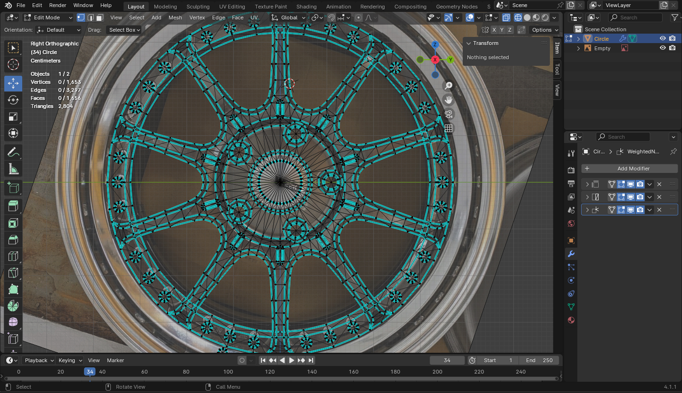
Task: Enable vertex select mode
Action: coord(81,18)
